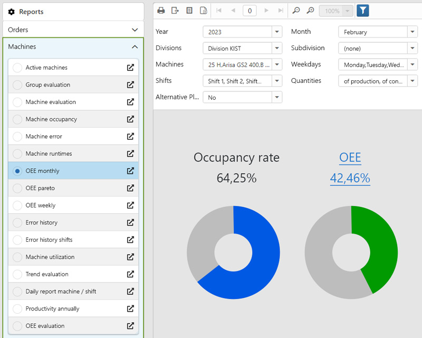422x338 pixels.
Task: Activate the blue filter funnel icon
Action: (363, 10)
